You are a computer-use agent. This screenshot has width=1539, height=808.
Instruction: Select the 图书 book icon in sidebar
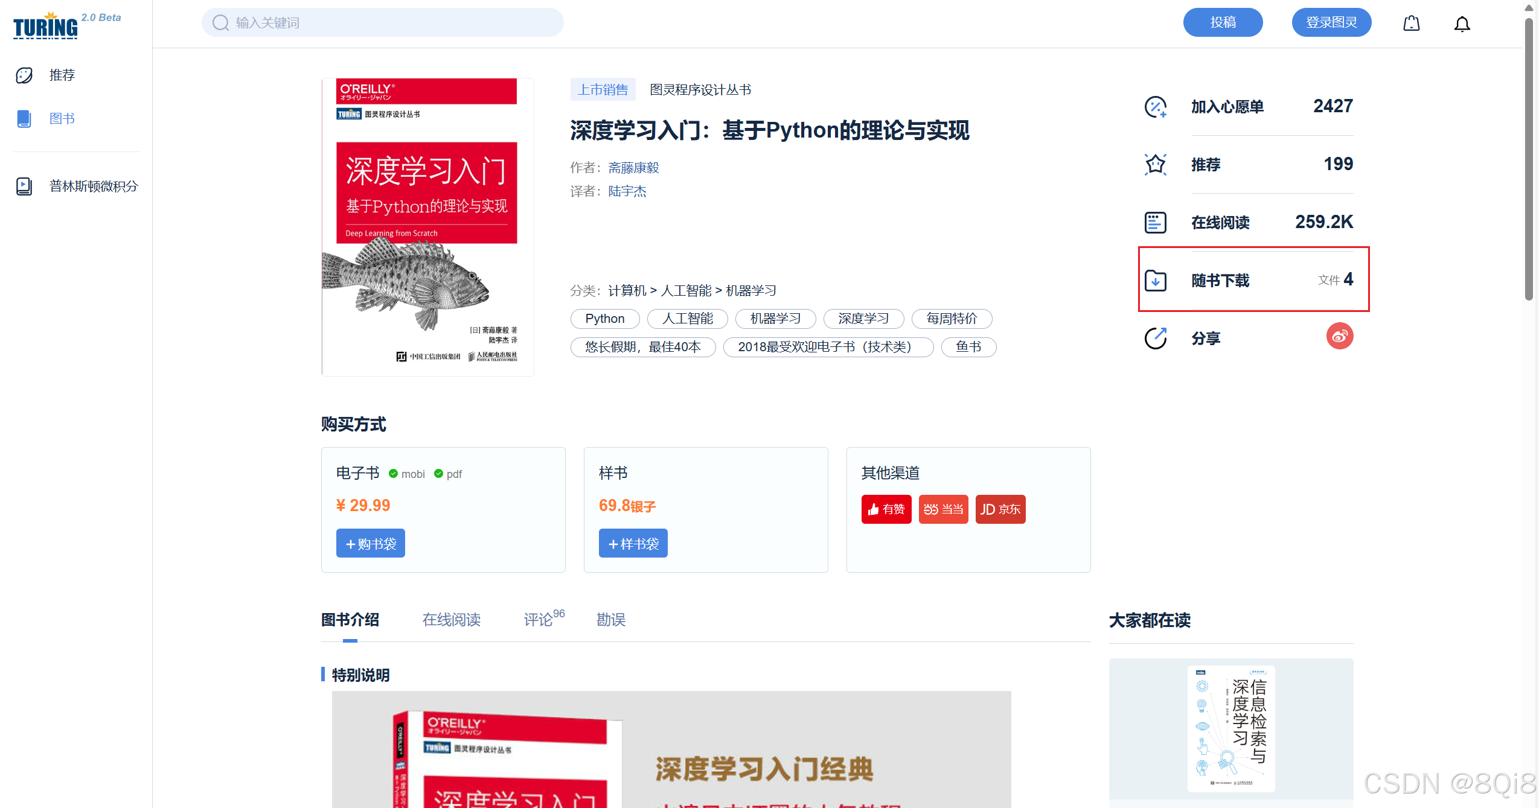24,119
